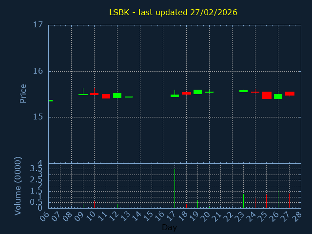Click the tall green volume bar on day 17
This screenshot has height=234, width=312.
175,189
